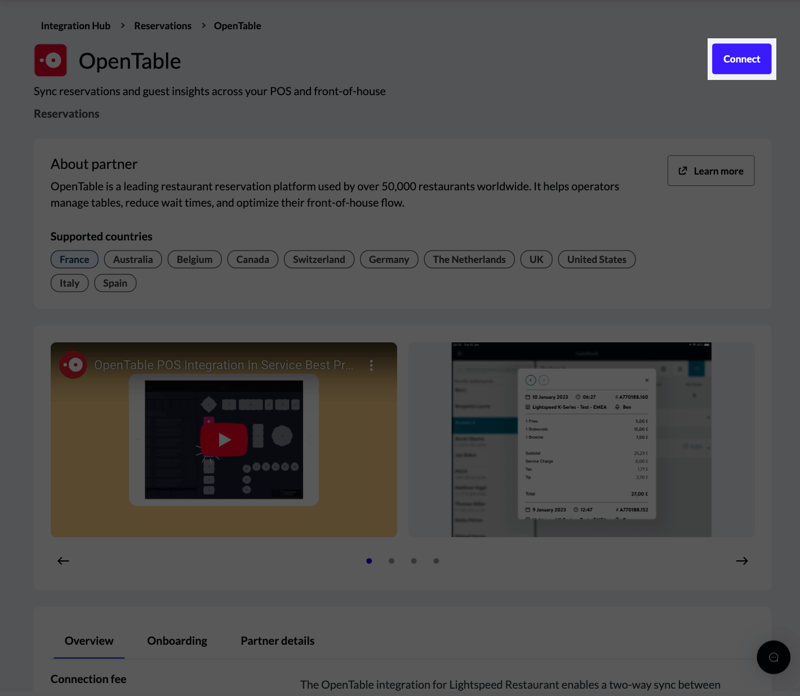800x696 pixels.
Task: Open the video's three-dot options menu
Action: [371, 365]
